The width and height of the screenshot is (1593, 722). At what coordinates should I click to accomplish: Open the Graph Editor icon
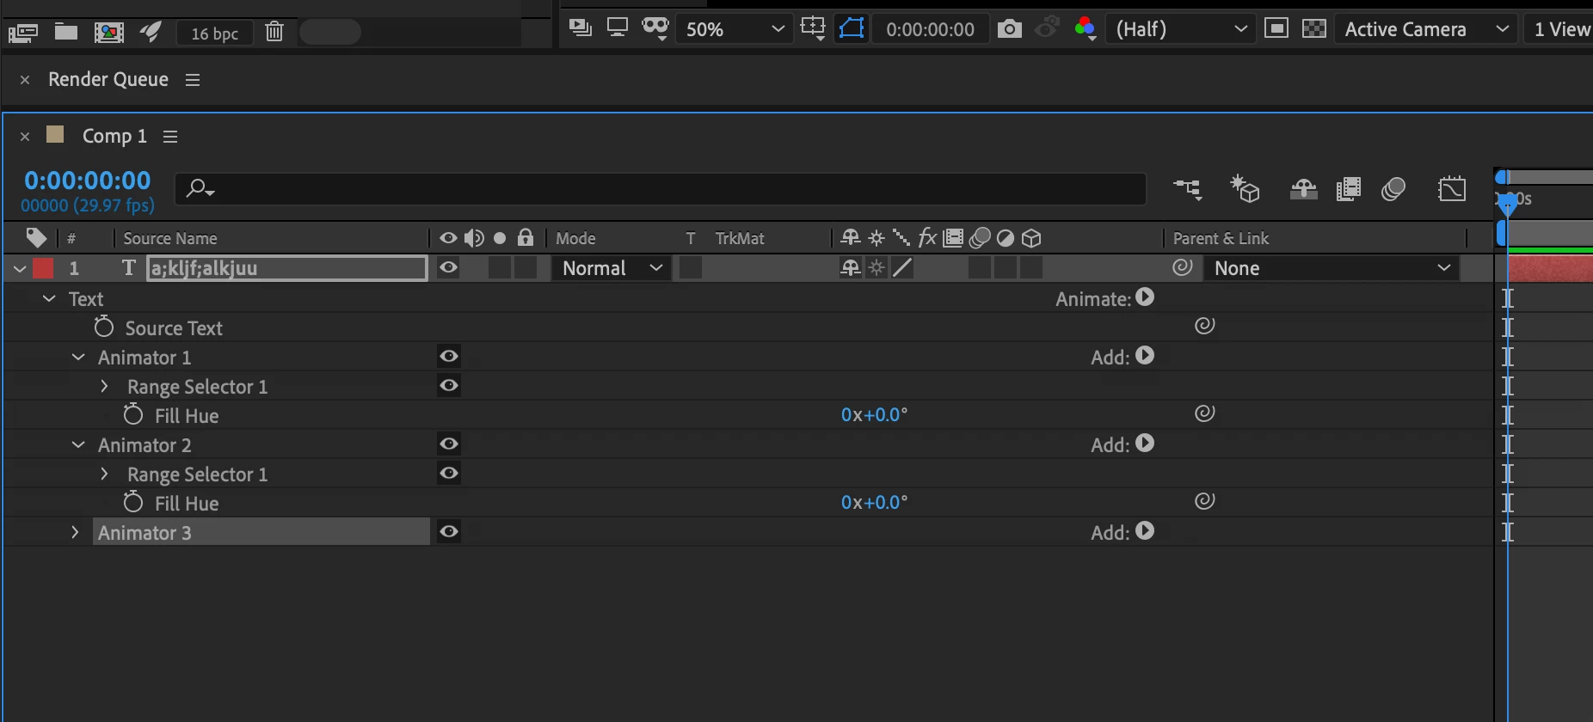1452,188
